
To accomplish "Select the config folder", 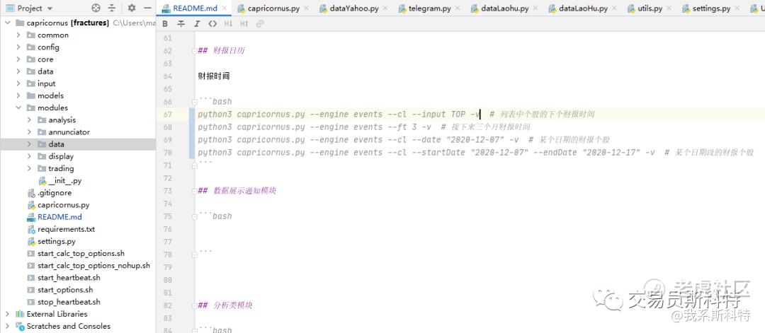I will [48, 47].
